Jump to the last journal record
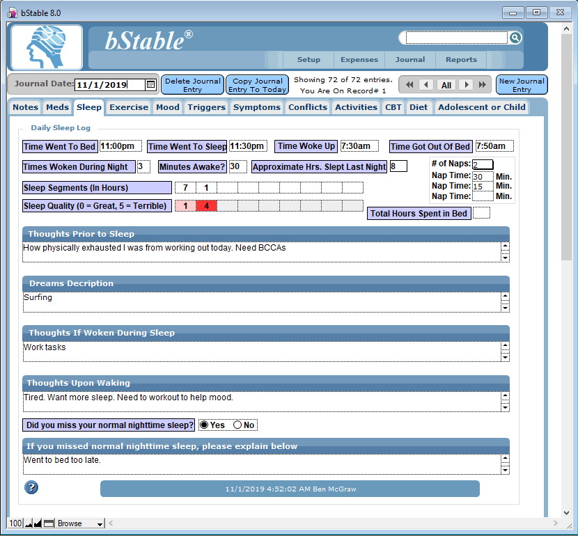Screen dimensions: 578x536 click(482, 85)
